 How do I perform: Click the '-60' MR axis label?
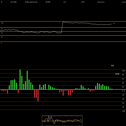tap(123, 103)
